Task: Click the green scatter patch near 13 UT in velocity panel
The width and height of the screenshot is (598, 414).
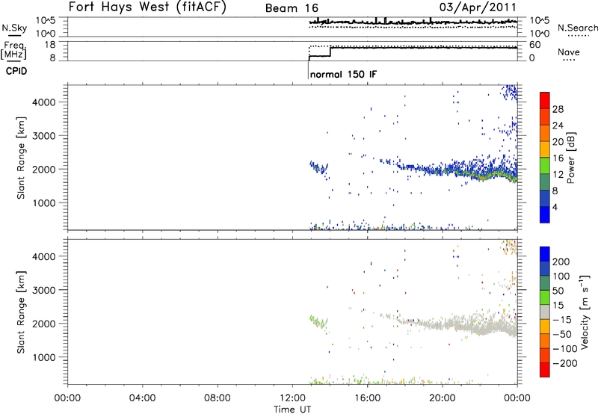Action: pyautogui.click(x=318, y=324)
